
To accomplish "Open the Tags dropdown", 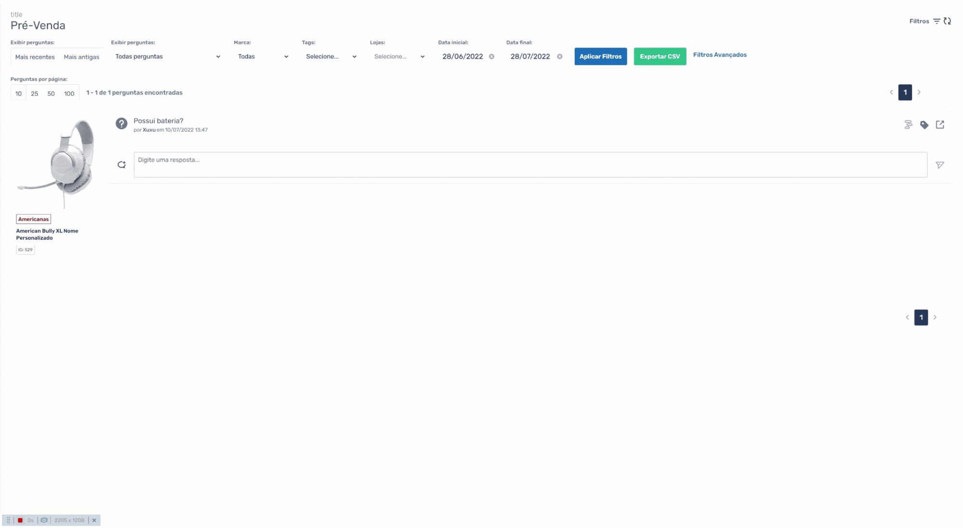I will pos(331,56).
